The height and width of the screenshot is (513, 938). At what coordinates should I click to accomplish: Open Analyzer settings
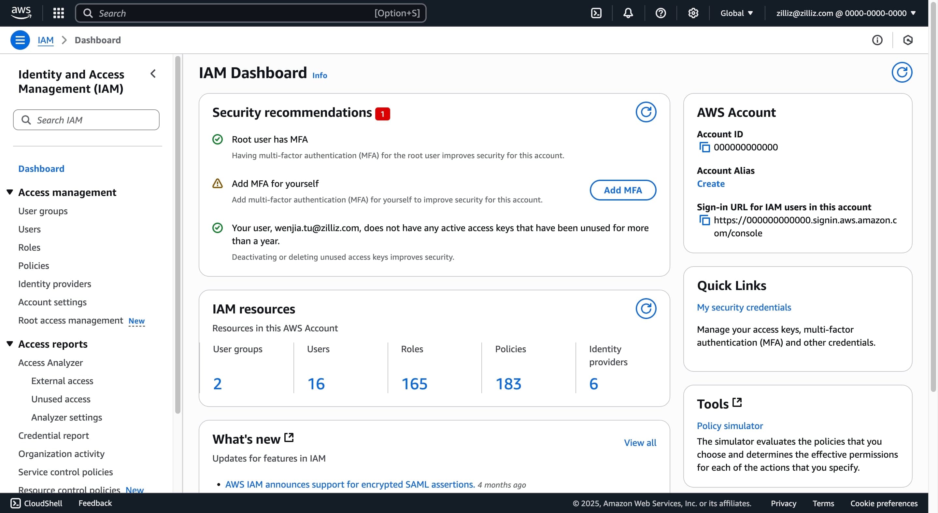tap(67, 417)
